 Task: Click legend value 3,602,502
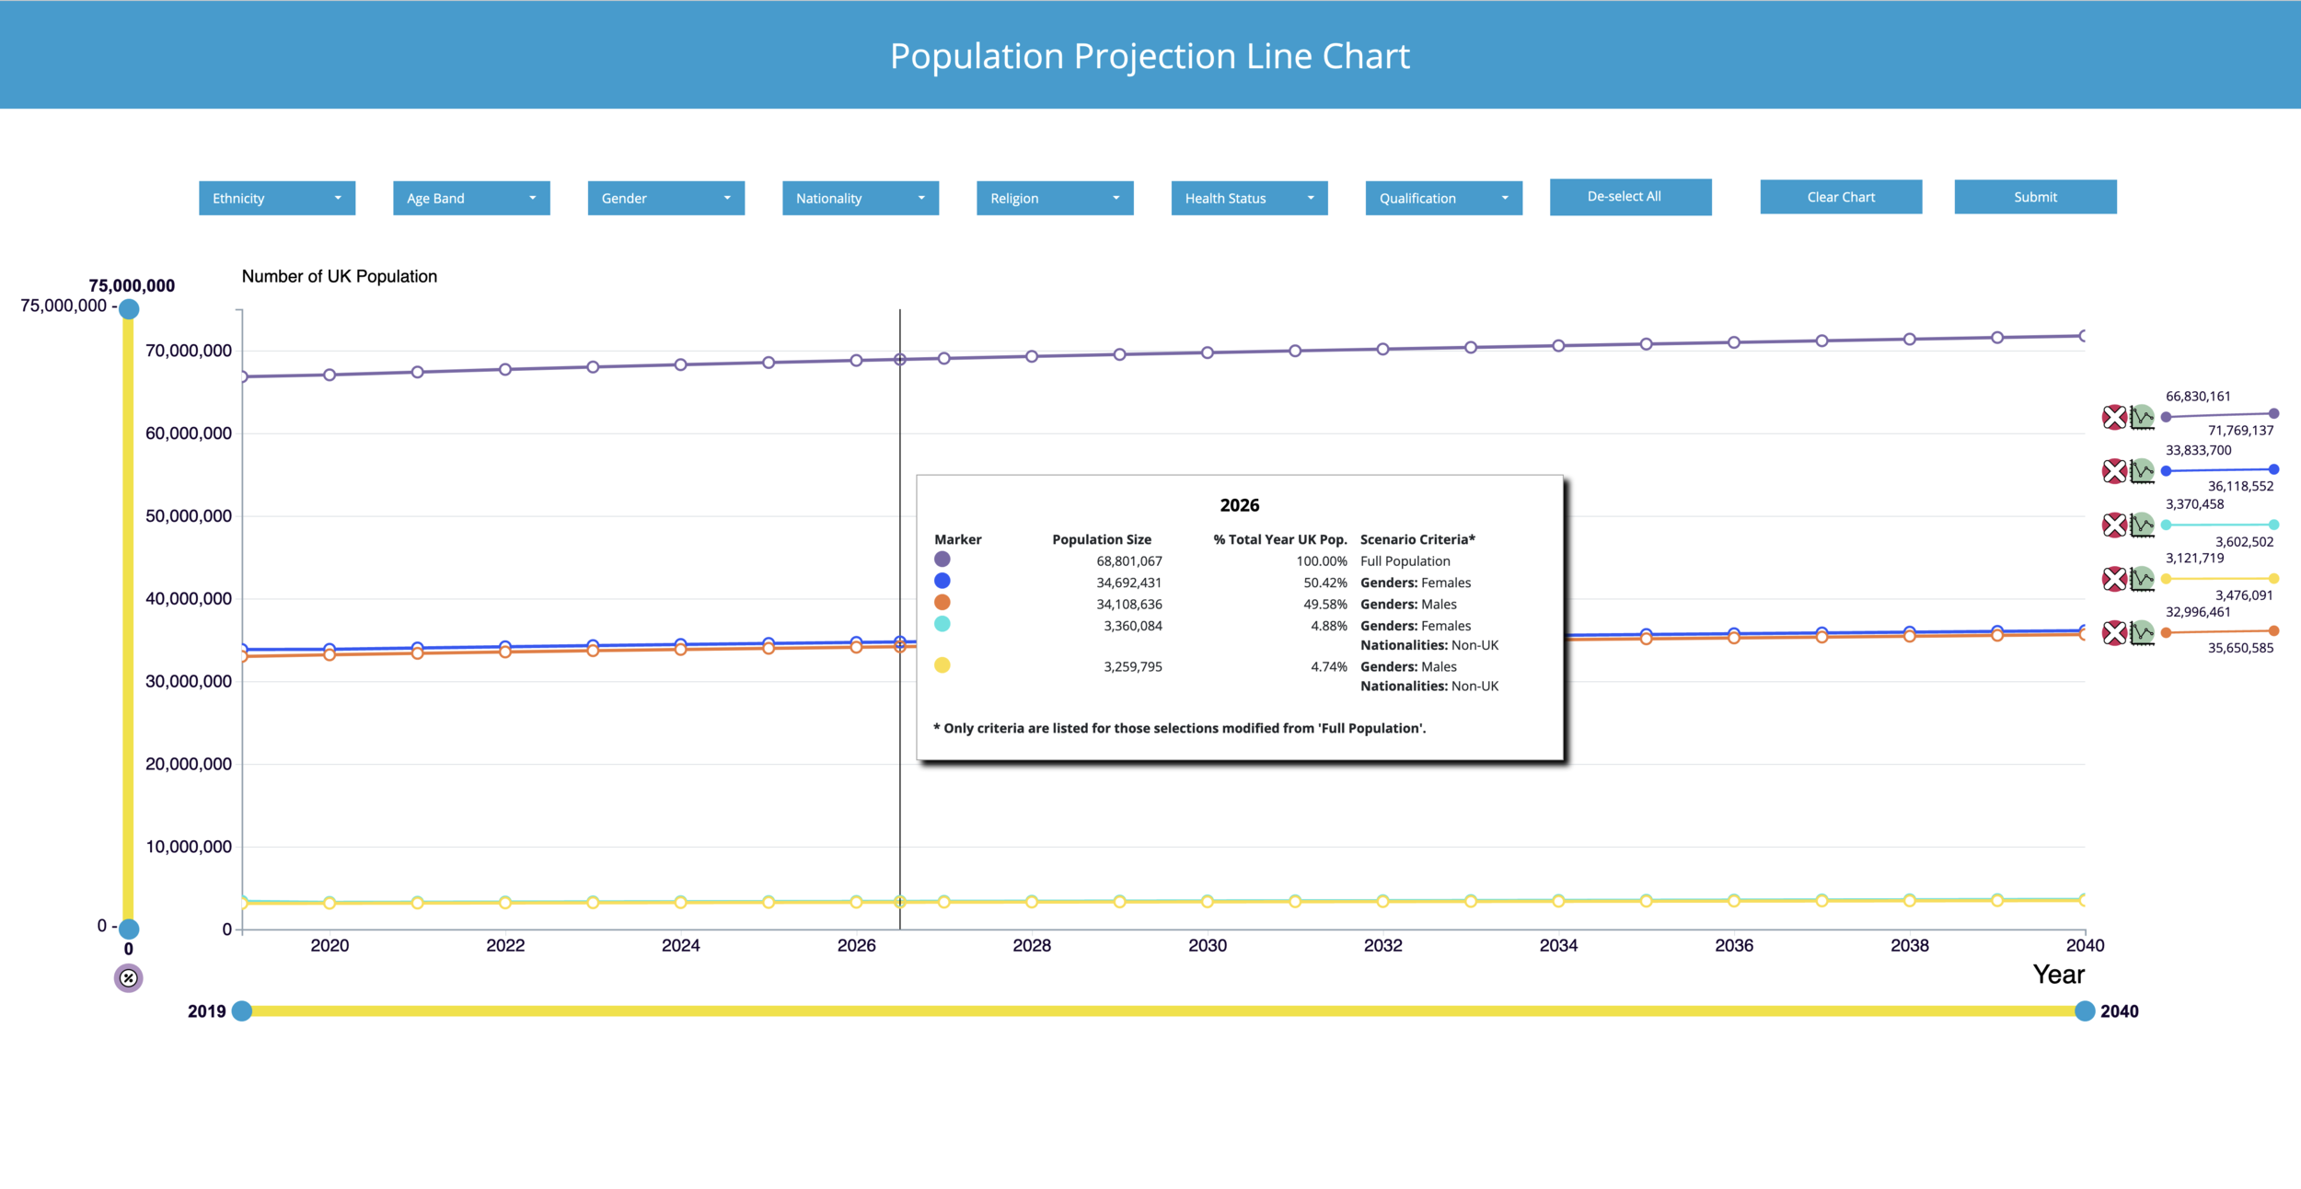coord(2244,542)
